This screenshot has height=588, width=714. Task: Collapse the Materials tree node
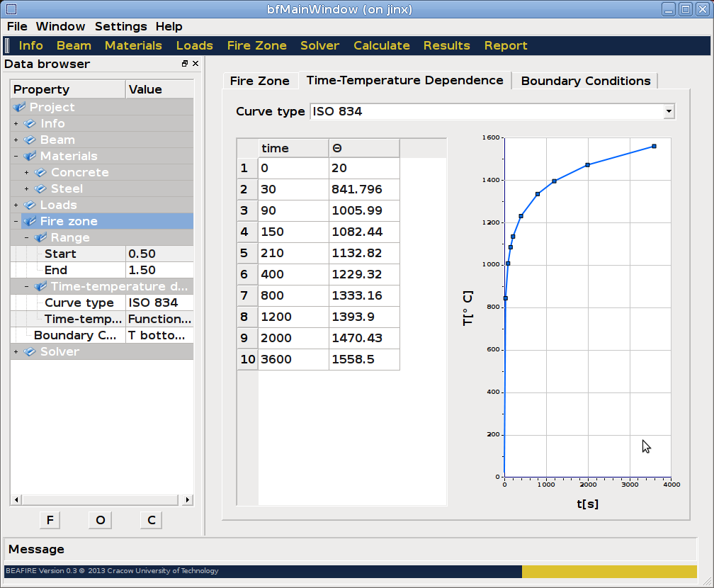(x=16, y=156)
